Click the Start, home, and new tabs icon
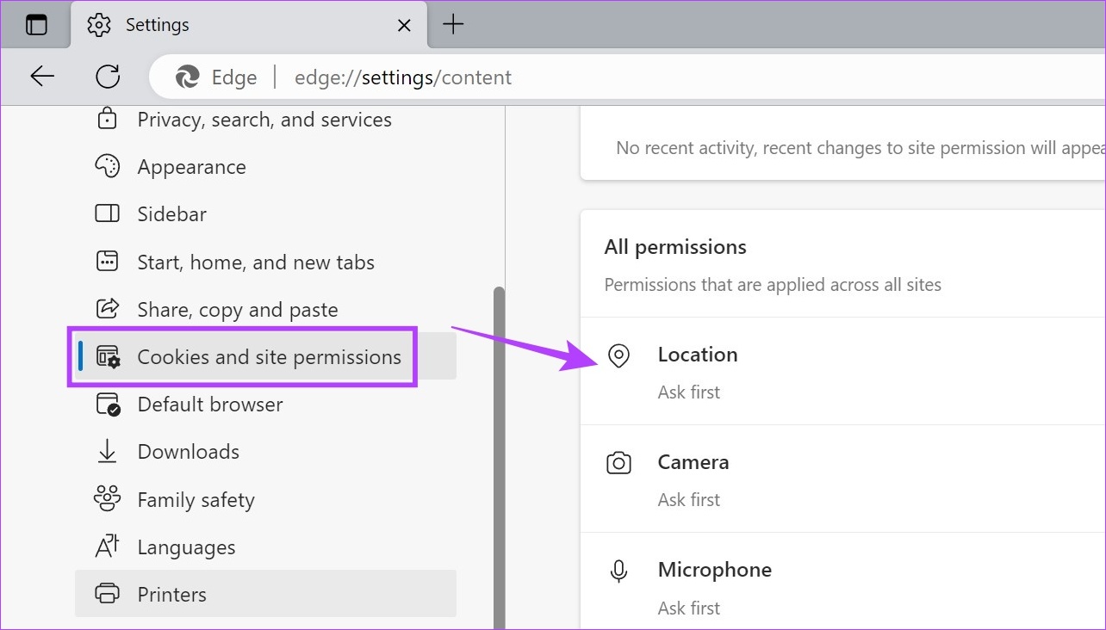 (x=107, y=262)
